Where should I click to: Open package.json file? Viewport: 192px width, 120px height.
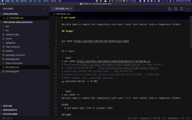(x=24, y=59)
